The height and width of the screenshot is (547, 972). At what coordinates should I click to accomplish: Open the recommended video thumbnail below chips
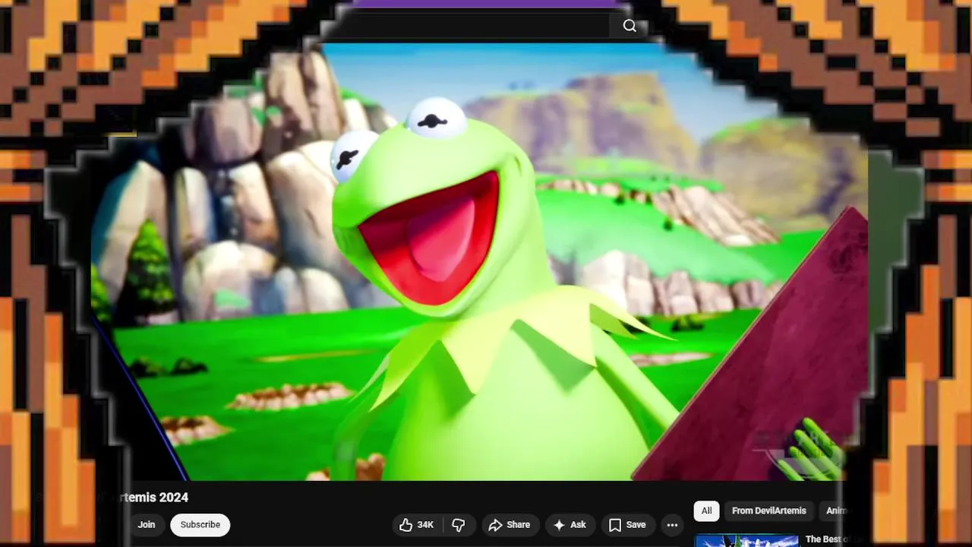click(x=746, y=540)
